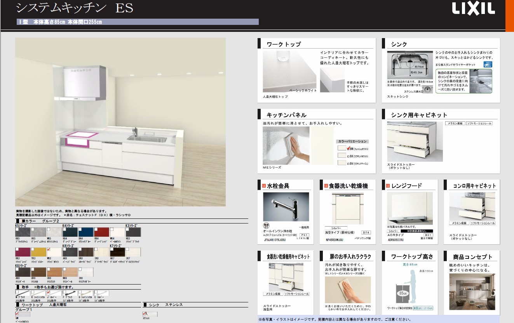Click the Ⅰ型 本体高さ85cm size header bar

138,22
